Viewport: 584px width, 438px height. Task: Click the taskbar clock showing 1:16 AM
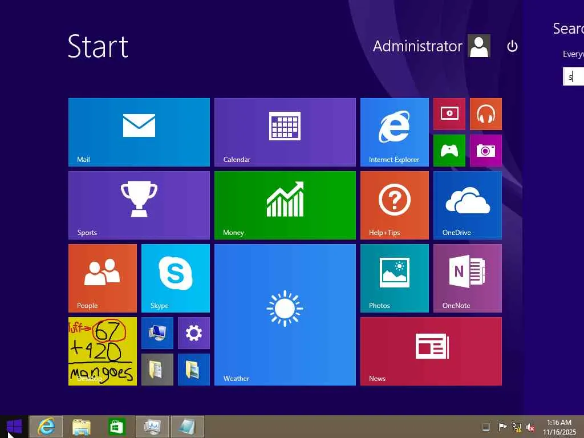click(x=559, y=427)
